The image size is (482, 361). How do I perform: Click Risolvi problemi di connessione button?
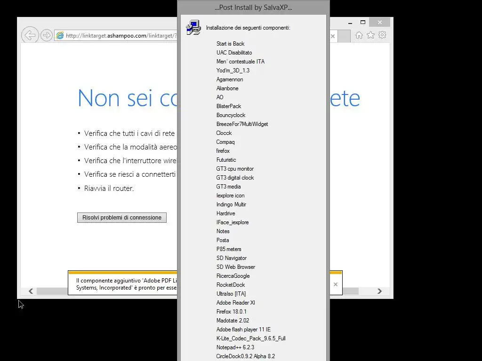click(122, 218)
